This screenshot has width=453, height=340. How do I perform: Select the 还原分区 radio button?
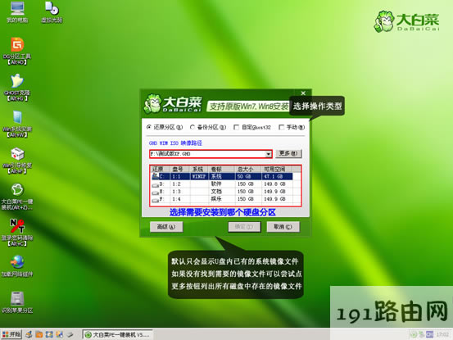pyautogui.click(x=149, y=127)
